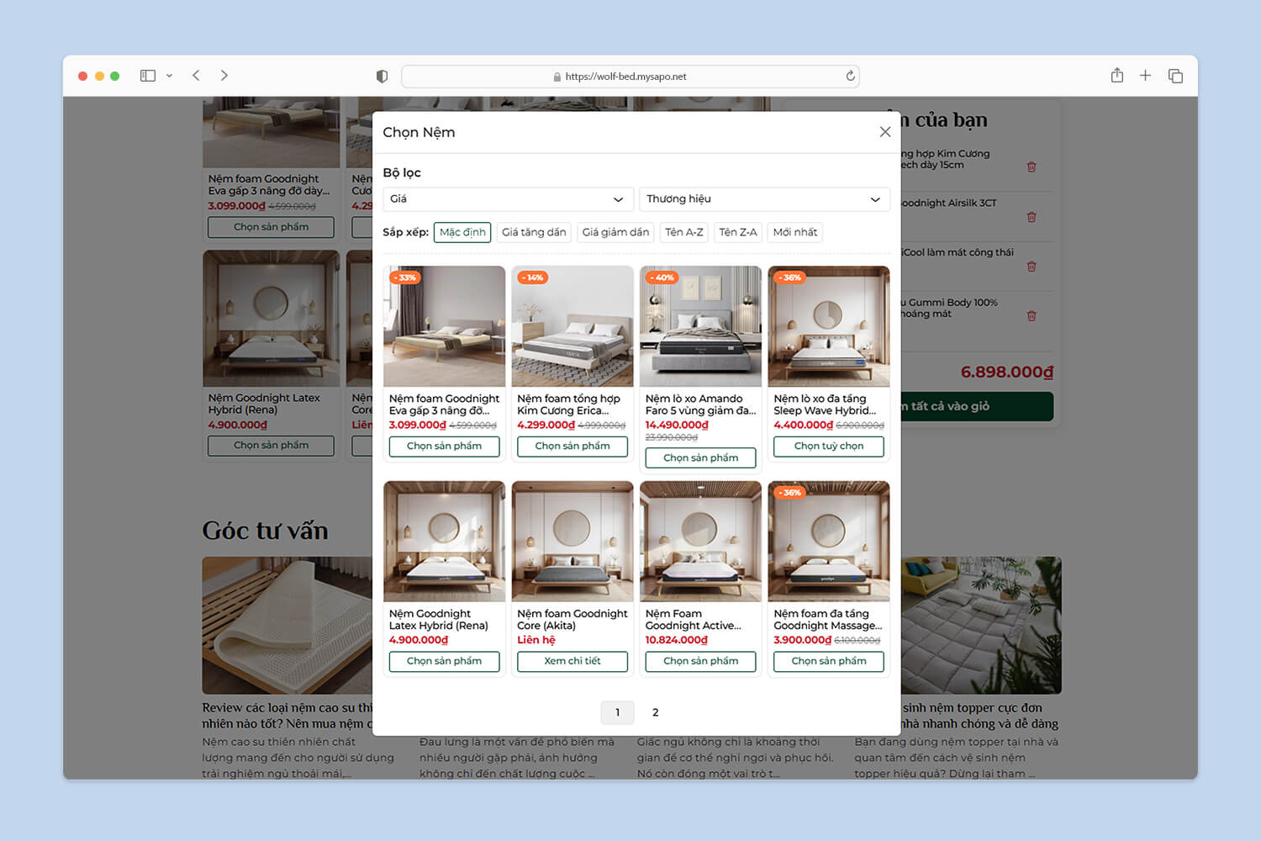Sort by Giá giảm dần
This screenshot has height=841, width=1261.
(615, 232)
